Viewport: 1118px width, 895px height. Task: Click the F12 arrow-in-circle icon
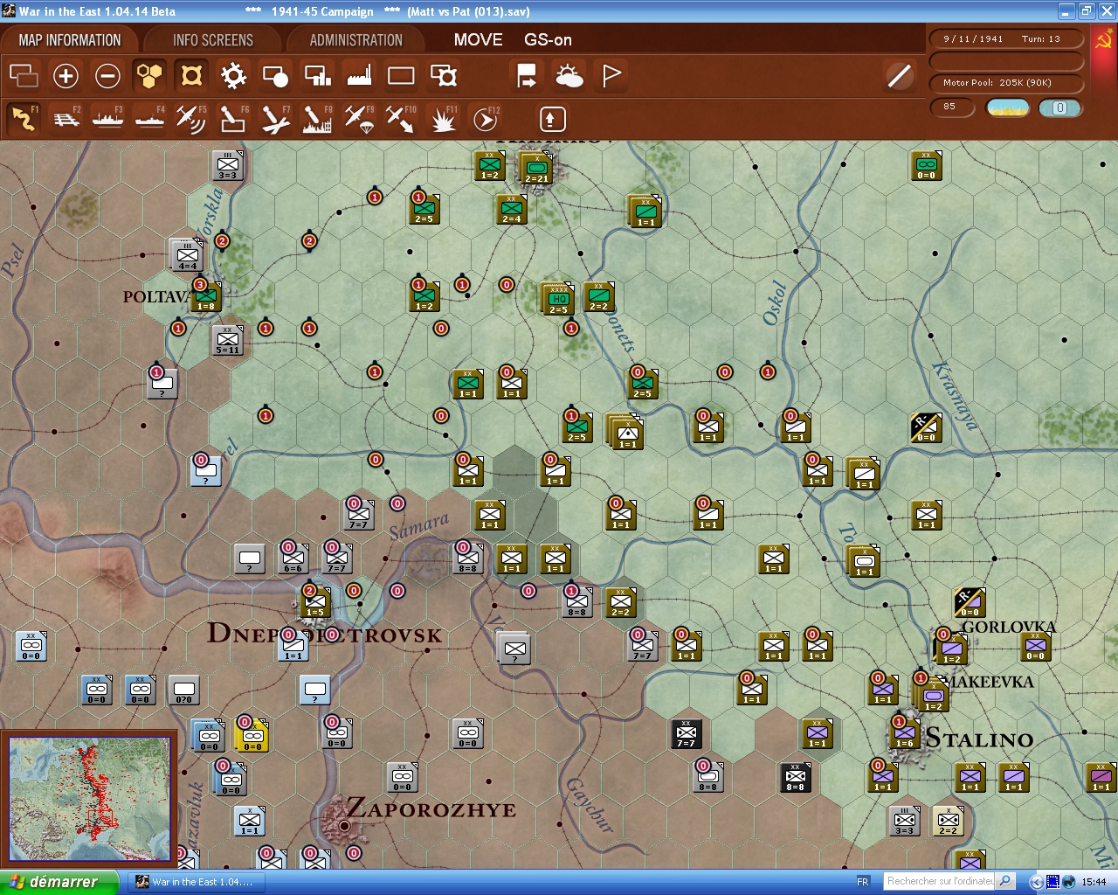click(486, 119)
